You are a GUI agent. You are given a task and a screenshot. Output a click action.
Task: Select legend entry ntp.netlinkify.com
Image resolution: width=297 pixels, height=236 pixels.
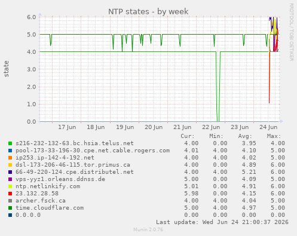(48, 186)
